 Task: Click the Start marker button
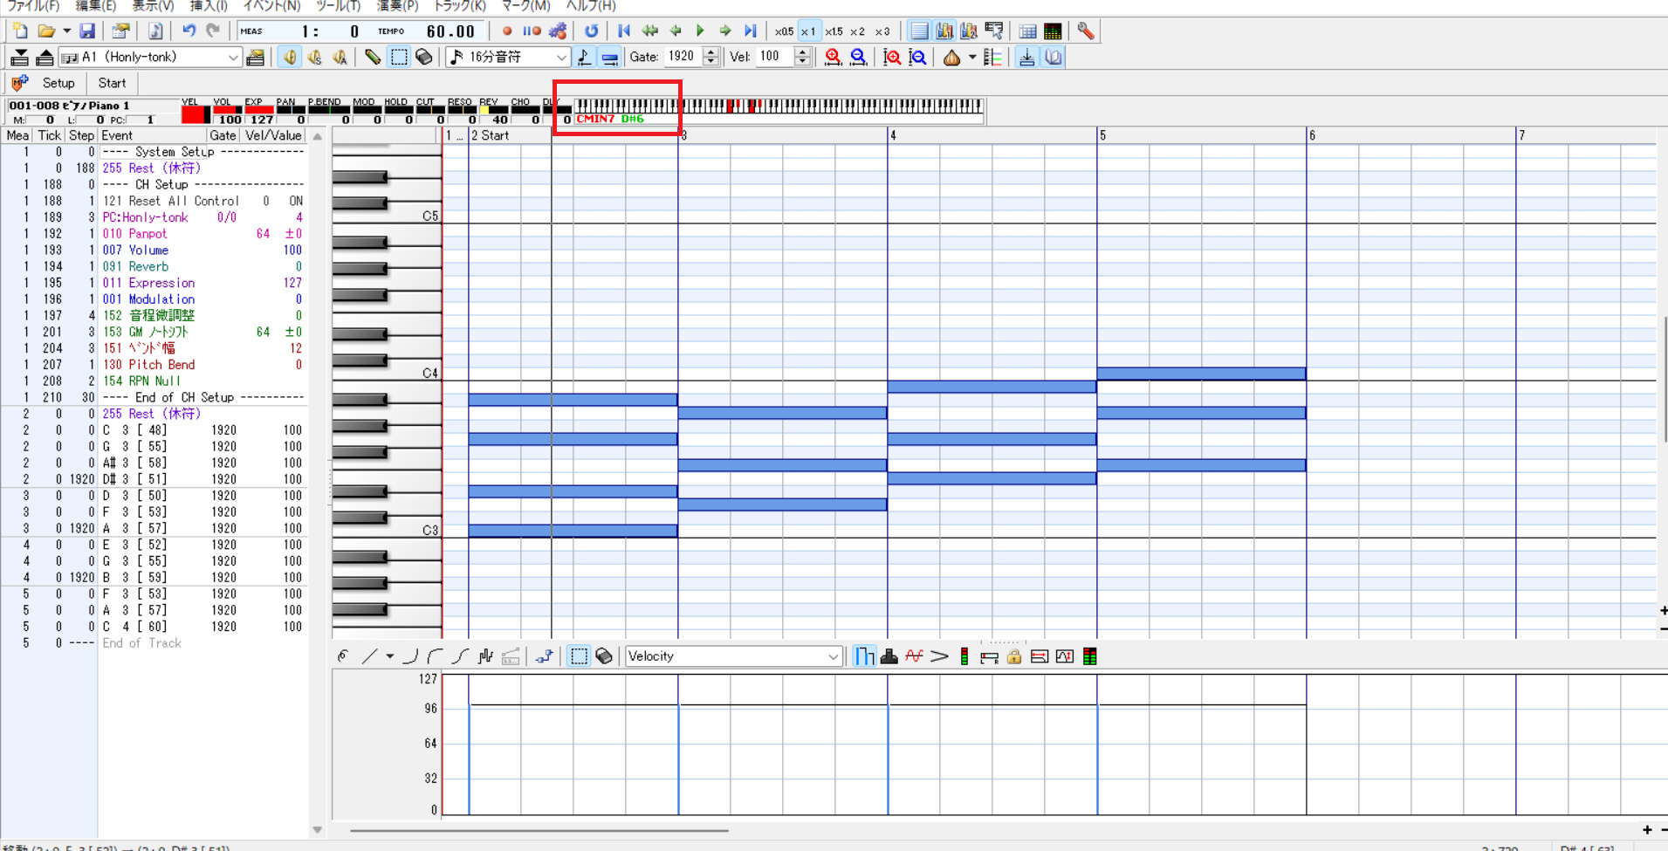click(112, 83)
